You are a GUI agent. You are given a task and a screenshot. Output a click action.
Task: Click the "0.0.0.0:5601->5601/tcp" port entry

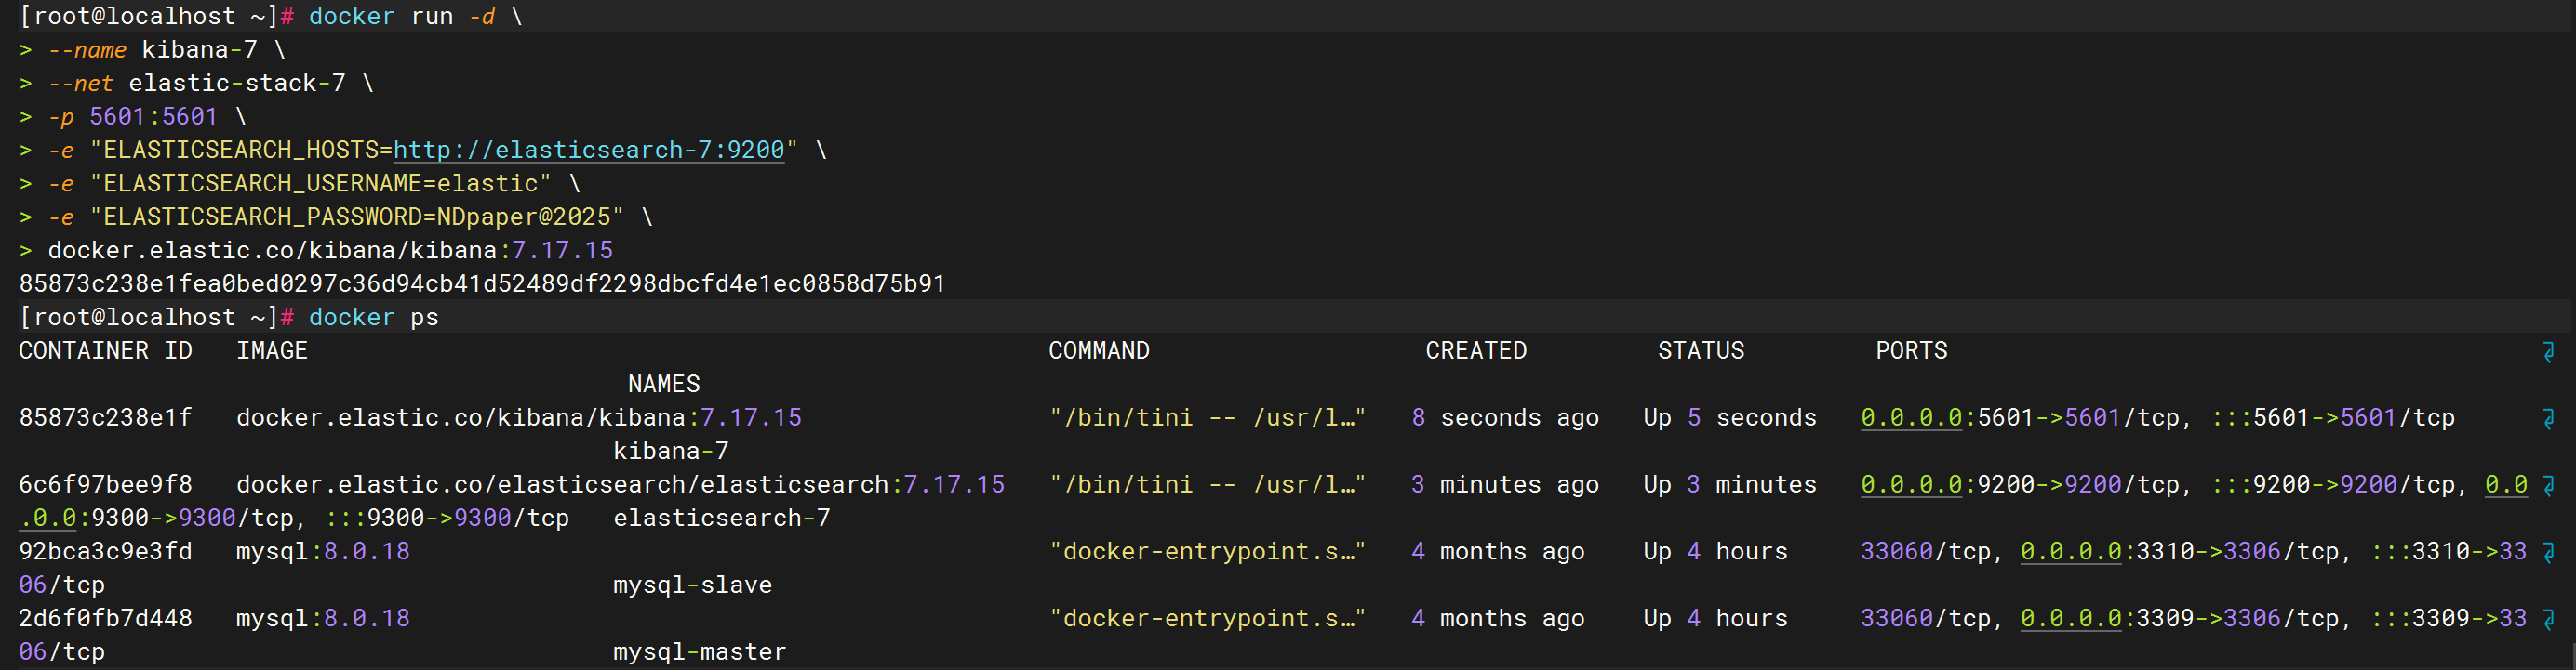2020,417
